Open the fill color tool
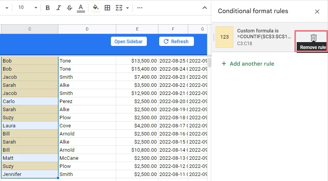 pos(96,8)
